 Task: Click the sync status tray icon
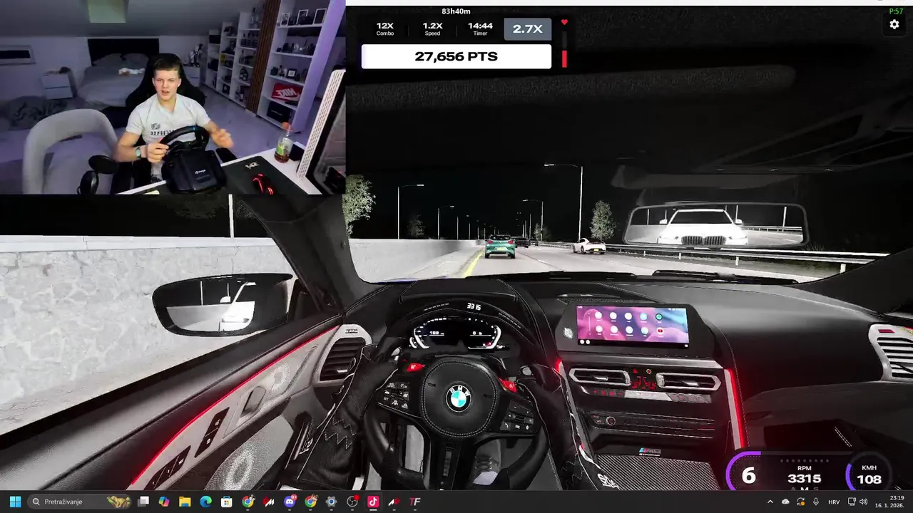800,502
